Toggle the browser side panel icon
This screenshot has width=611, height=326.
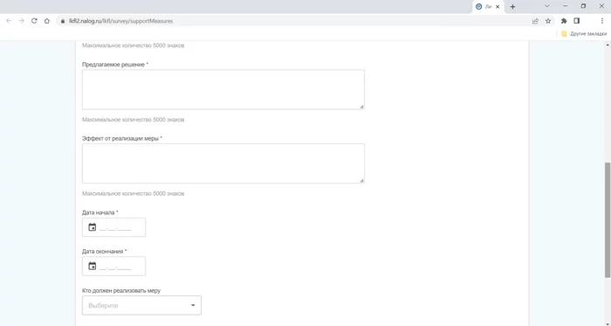[577, 21]
